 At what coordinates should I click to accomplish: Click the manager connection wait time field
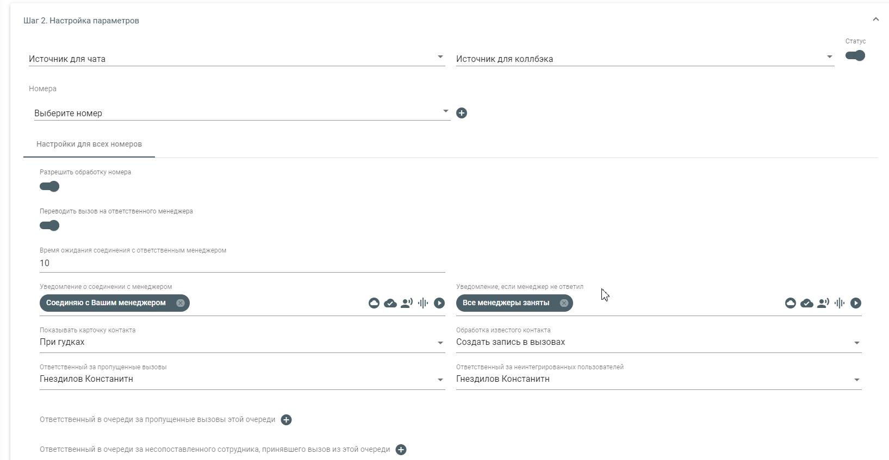pos(242,263)
